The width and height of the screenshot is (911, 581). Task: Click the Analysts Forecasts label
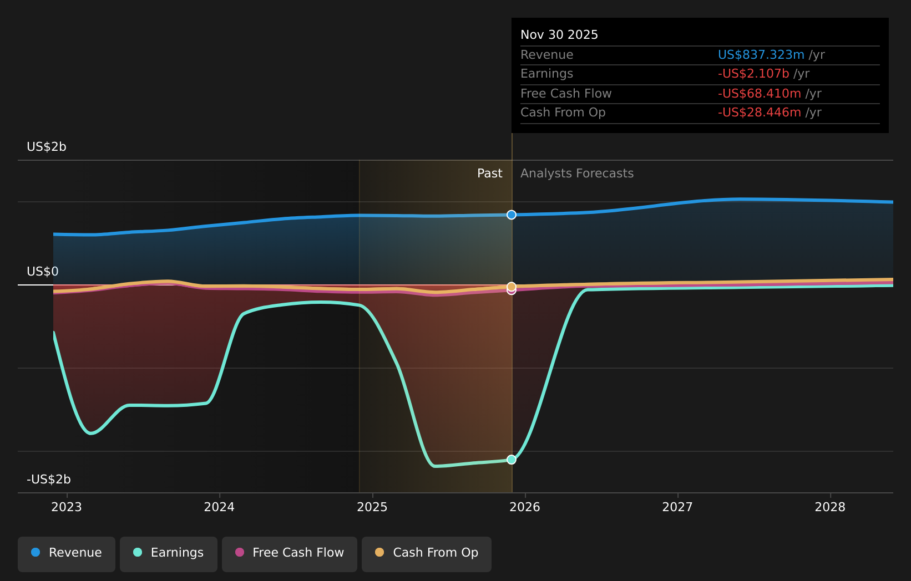tap(577, 174)
